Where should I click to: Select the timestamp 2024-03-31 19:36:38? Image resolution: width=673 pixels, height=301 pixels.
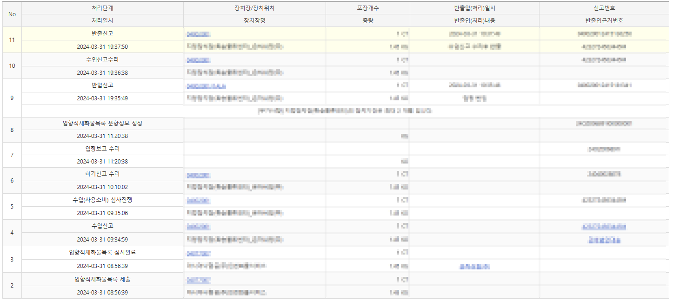coord(102,73)
